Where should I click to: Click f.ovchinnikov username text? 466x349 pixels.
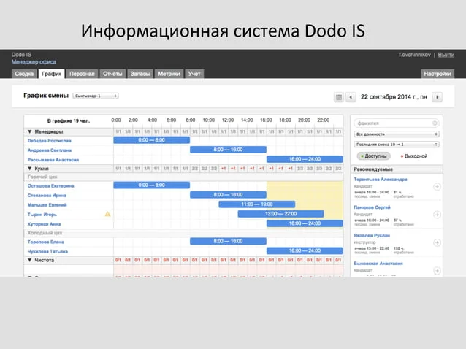tap(415, 55)
